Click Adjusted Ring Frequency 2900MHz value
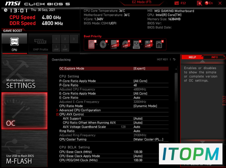Screen dimensions: 226x168 [x=140, y=135]
